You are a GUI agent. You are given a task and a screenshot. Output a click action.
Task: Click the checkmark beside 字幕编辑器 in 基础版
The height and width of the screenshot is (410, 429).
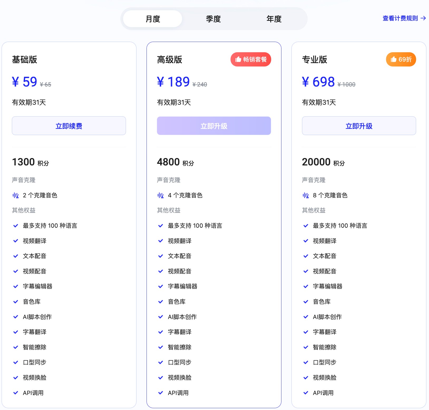tap(16, 287)
